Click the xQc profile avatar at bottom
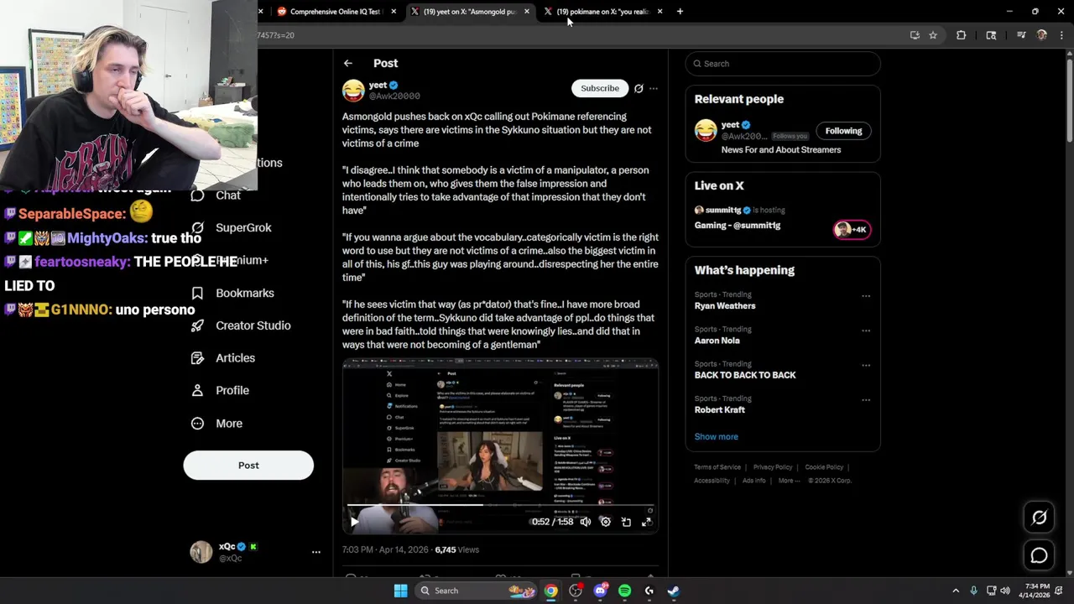Screen dimensions: 1074x604 (x=201, y=552)
